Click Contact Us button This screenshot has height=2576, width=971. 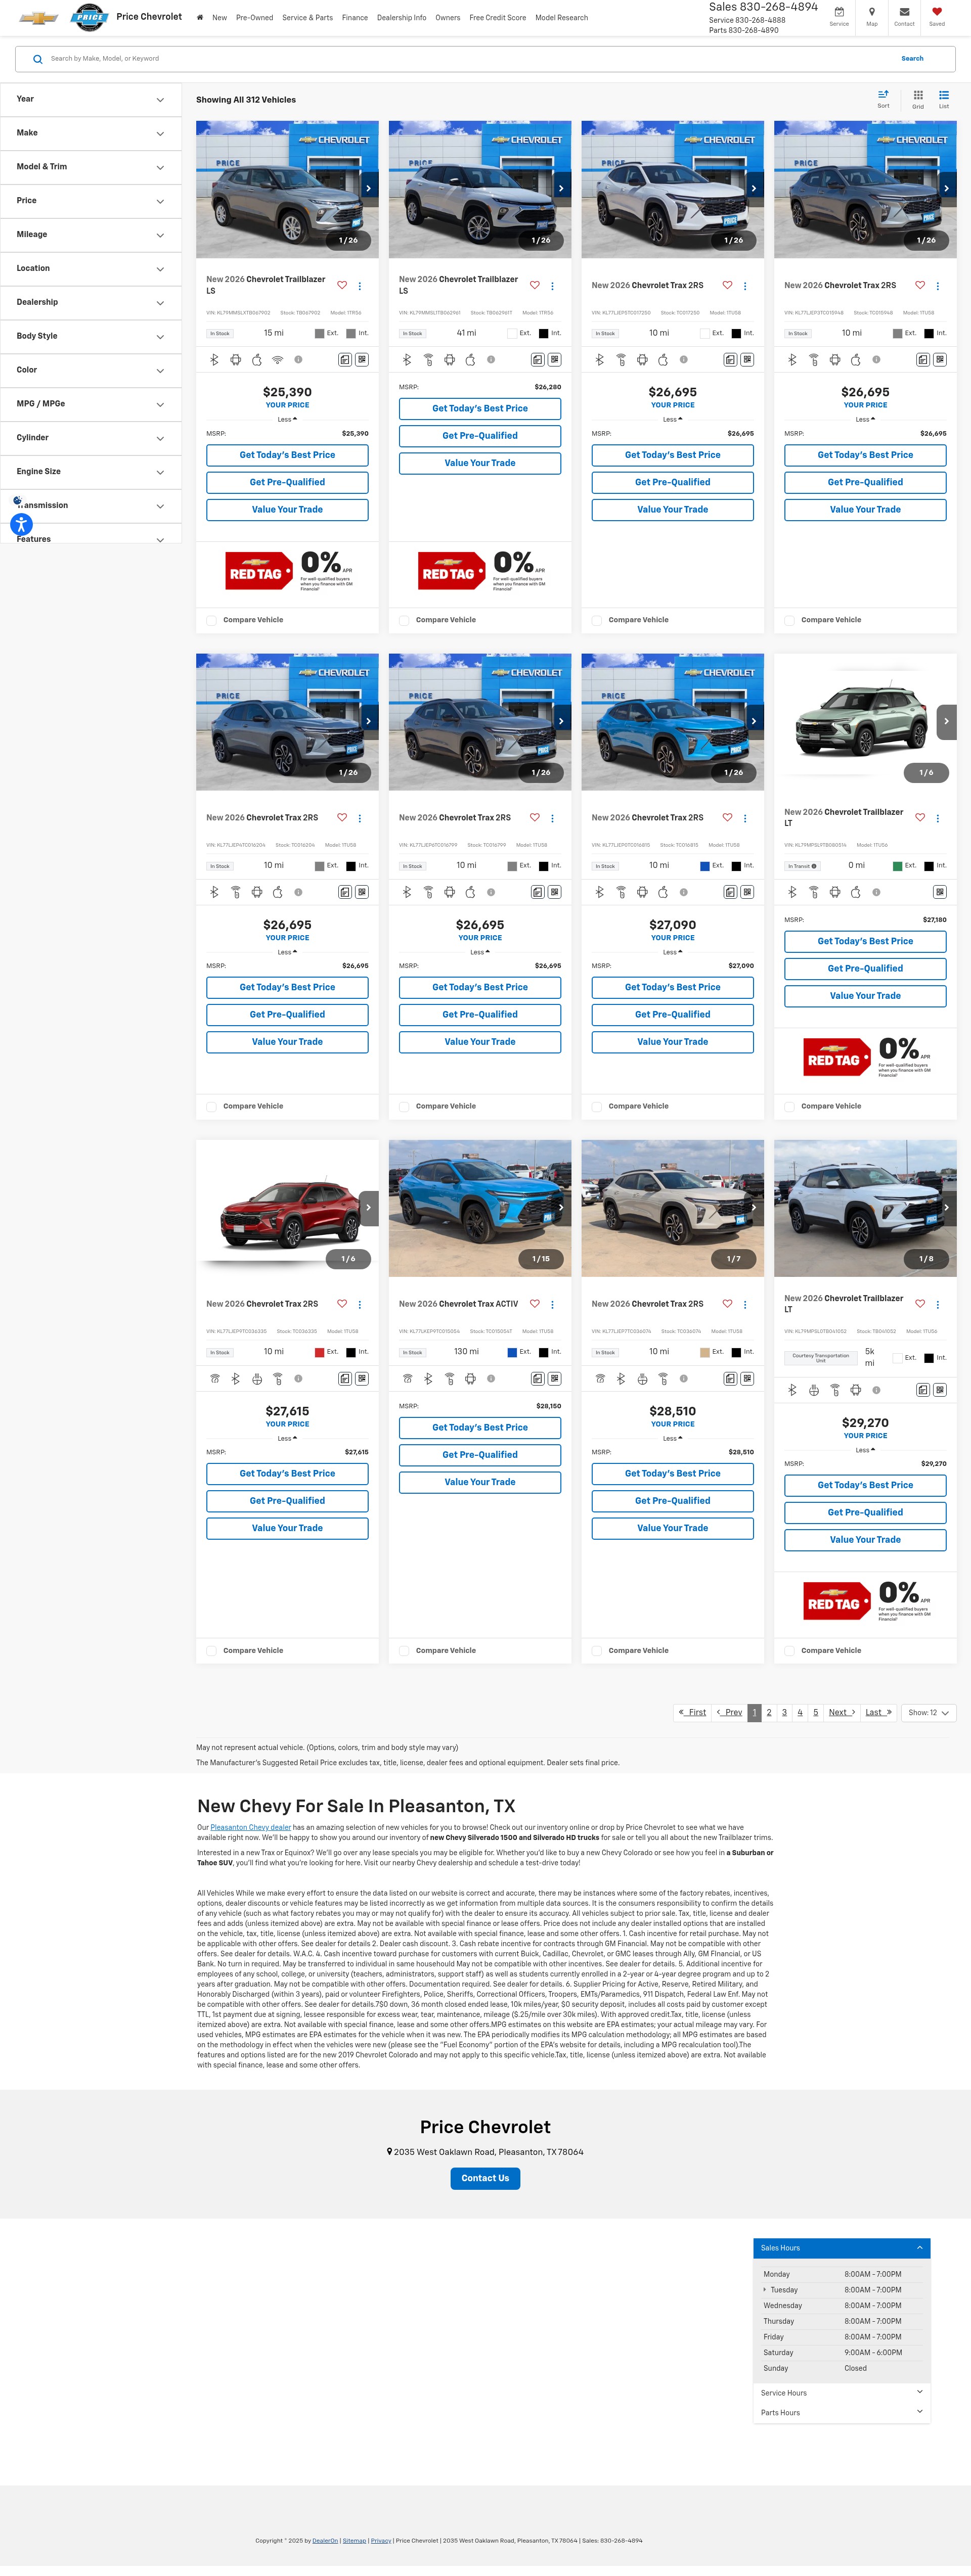[485, 2178]
